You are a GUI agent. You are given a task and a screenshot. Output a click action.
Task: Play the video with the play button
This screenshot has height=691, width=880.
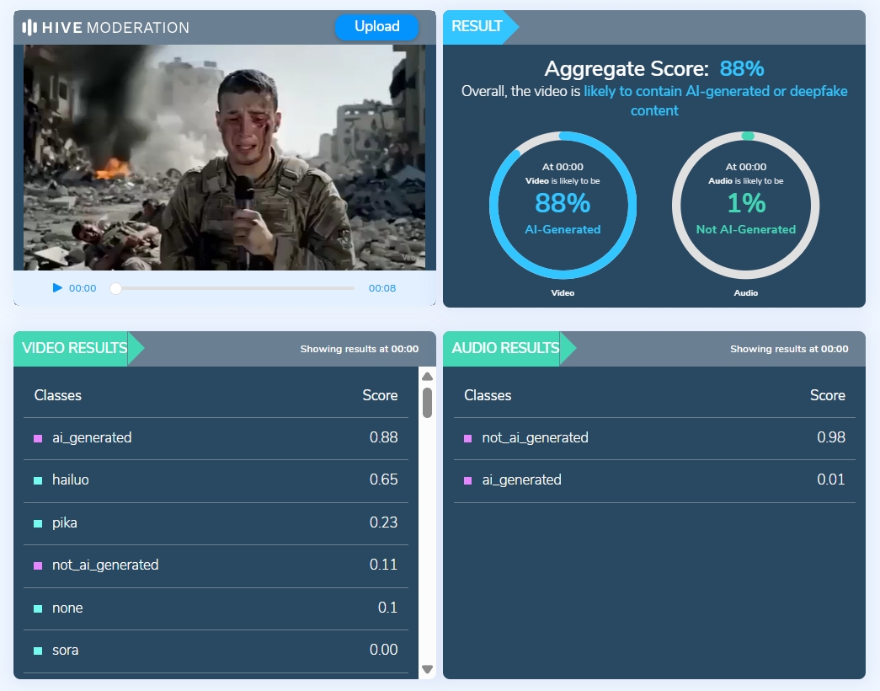click(57, 287)
